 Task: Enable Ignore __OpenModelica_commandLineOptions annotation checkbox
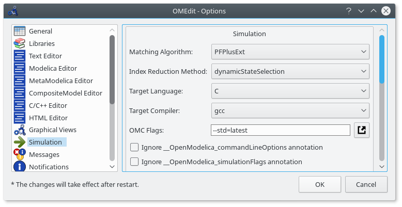[134, 148]
